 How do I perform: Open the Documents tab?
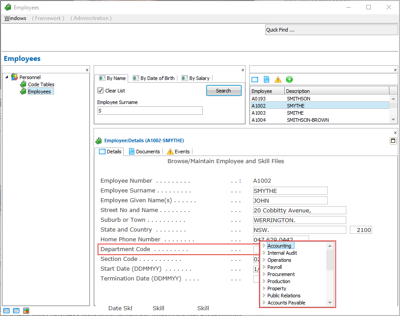144,152
